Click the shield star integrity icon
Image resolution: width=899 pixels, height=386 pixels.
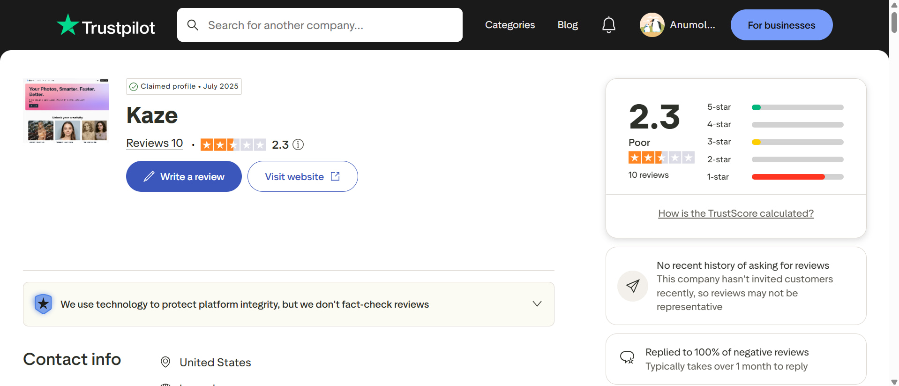tap(43, 304)
